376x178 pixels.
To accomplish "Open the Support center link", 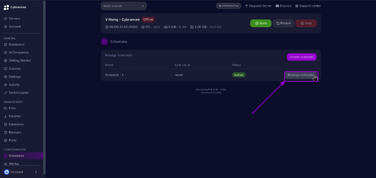I will click(x=308, y=6).
